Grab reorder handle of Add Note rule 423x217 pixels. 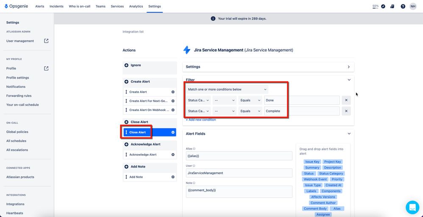point(126,177)
